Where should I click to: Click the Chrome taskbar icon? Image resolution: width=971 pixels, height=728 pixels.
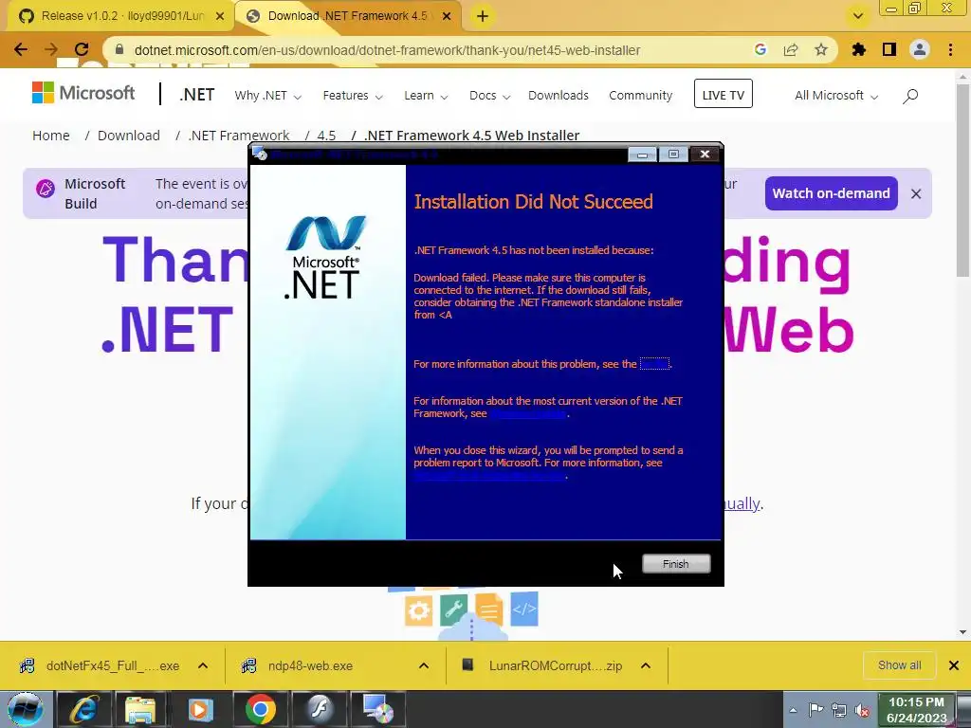pyautogui.click(x=260, y=709)
